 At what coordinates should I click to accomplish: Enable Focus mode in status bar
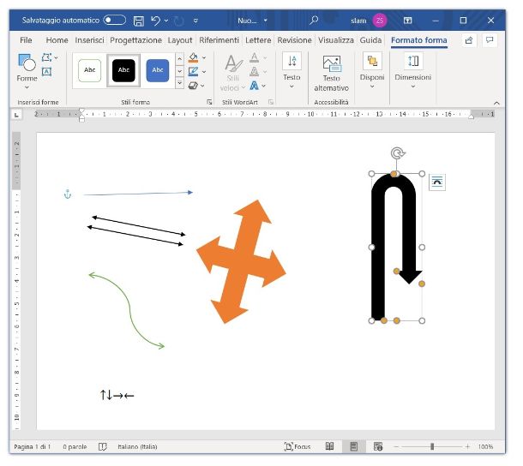tap(297, 446)
